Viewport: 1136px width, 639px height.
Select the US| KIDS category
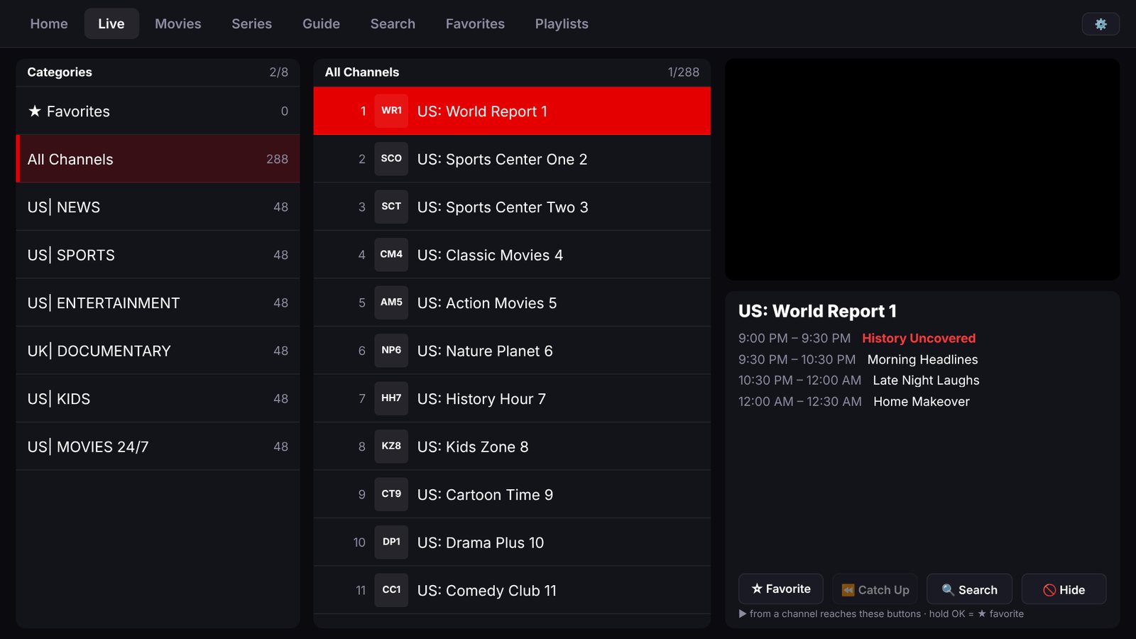tap(158, 398)
